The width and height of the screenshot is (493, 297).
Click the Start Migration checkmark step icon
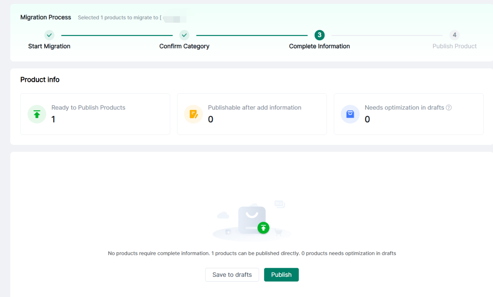(49, 35)
